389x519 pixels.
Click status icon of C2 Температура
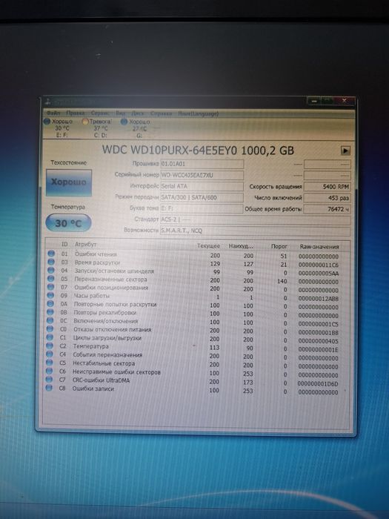50,346
